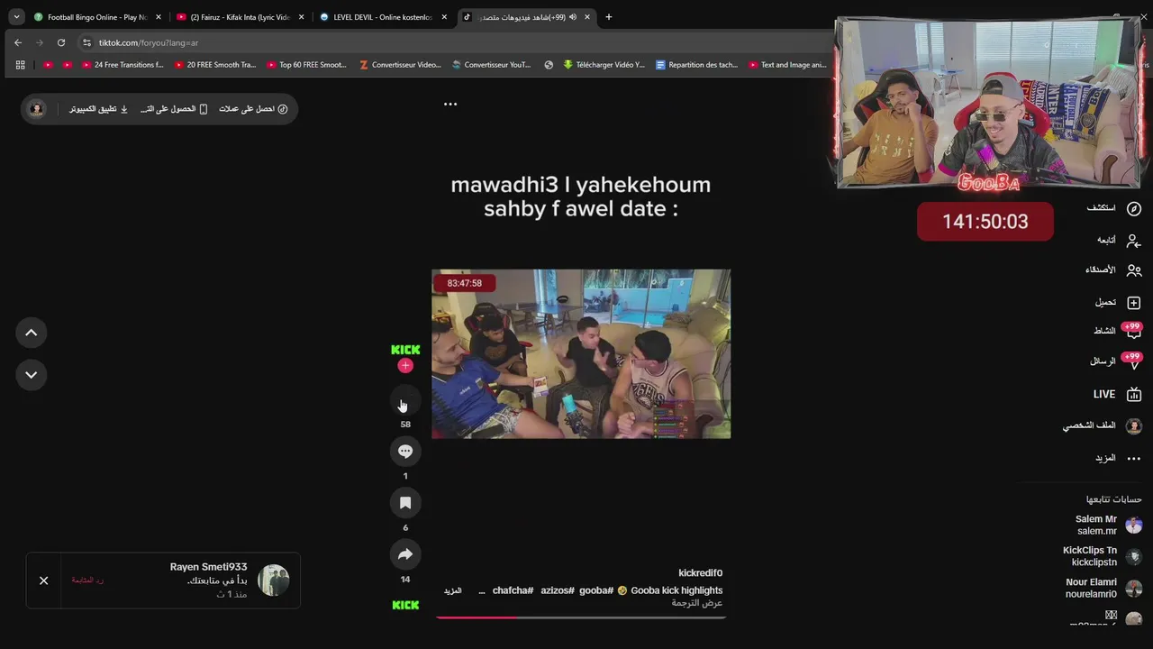The width and height of the screenshot is (1153, 649).
Task: Open the apps grid in bookmarks bar
Action: 20,65
